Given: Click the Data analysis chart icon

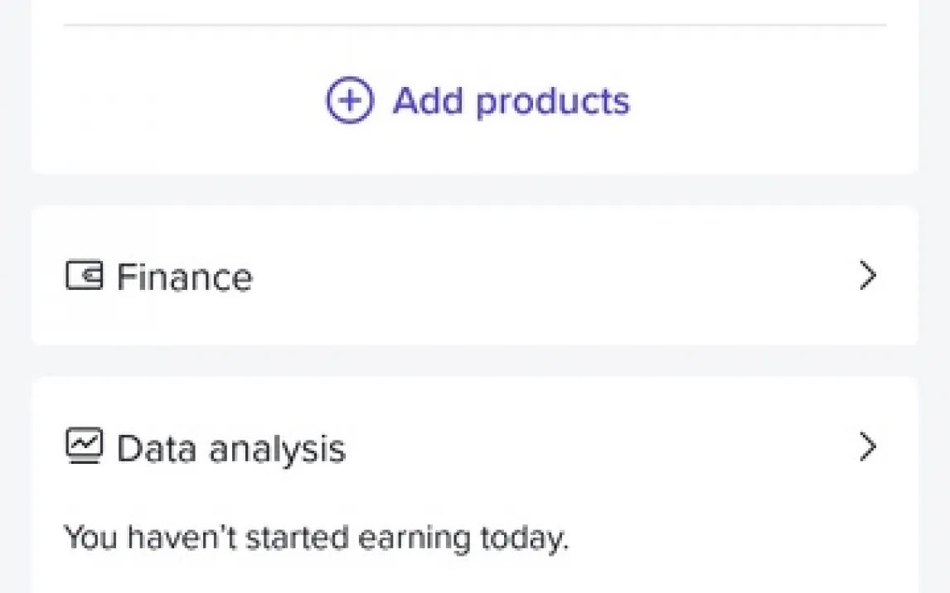Looking at the screenshot, I should pos(85,446).
